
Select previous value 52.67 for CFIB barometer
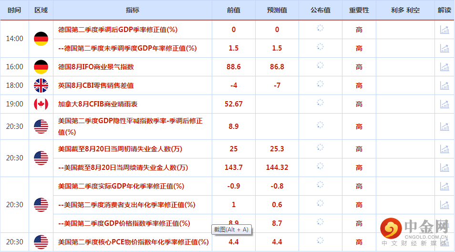point(234,104)
